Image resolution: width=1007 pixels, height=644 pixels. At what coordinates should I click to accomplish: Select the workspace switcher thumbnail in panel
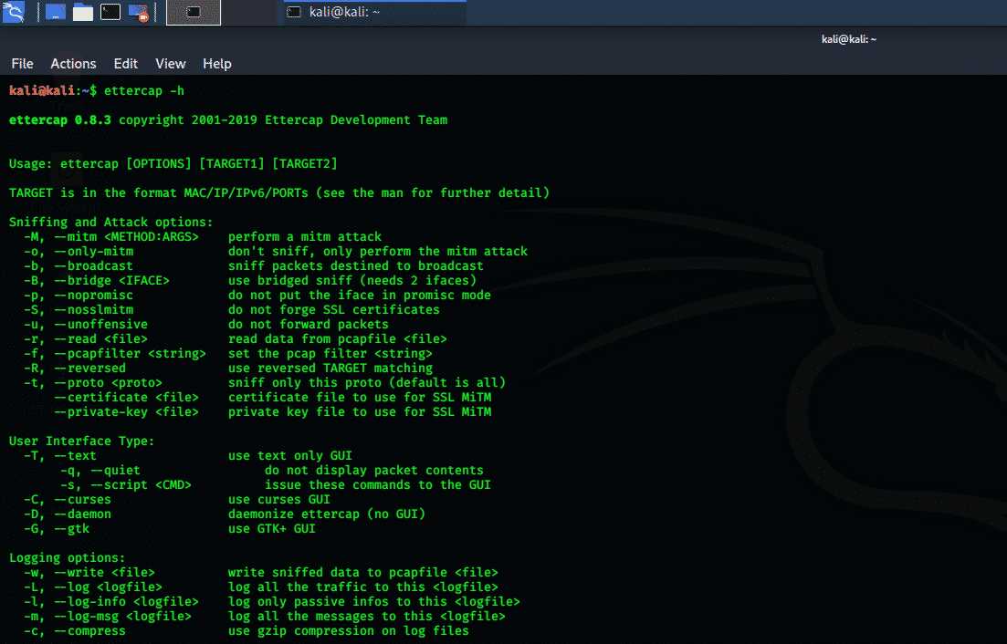coord(194,12)
